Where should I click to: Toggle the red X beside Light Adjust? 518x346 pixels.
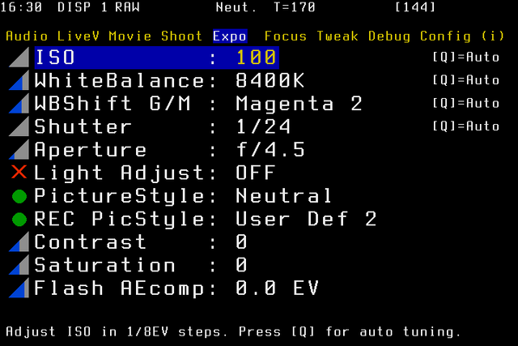(x=19, y=173)
